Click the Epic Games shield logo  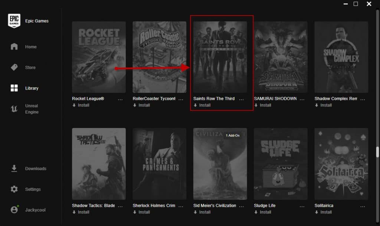(x=14, y=21)
